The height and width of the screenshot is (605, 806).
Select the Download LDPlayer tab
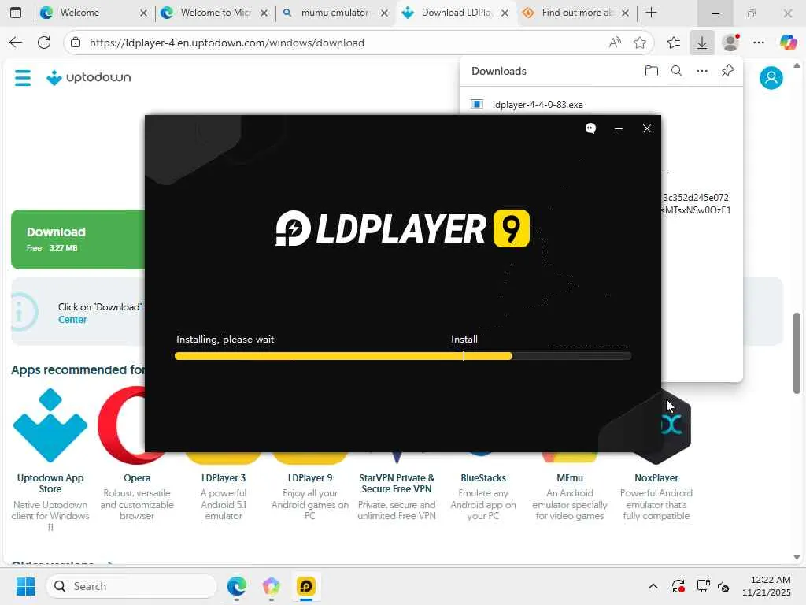(456, 13)
